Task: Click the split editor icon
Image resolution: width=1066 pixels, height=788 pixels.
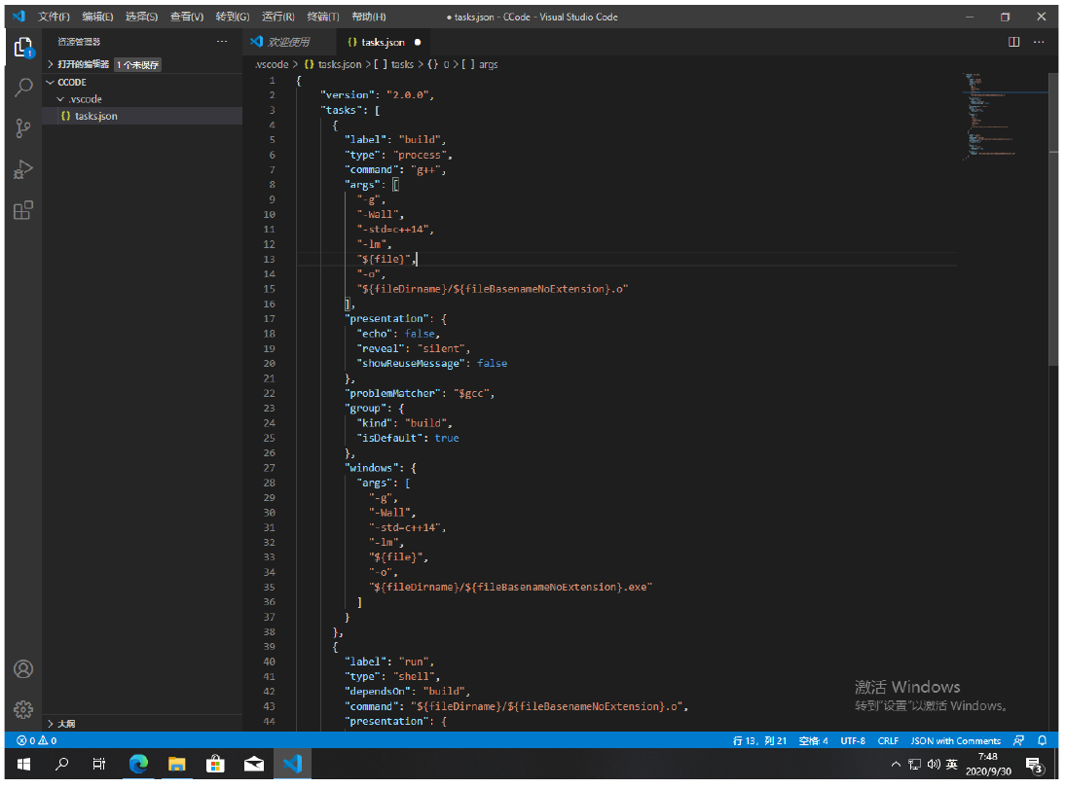Action: [1013, 42]
